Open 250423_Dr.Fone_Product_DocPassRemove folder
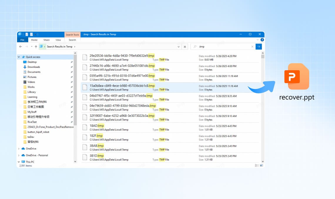This screenshot has height=199, width=335. 51,127
